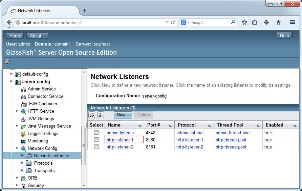This screenshot has height=191, width=302.
Task: Bookmark this page with star icon
Action: (x=244, y=23)
